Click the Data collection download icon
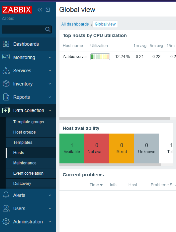176x232 pixels. click(x=6, y=110)
